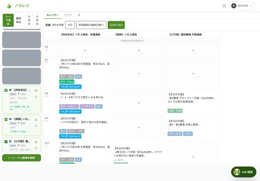Uncheck the 【三方原】 talk checkbox
The image size is (260, 181).
6,142
